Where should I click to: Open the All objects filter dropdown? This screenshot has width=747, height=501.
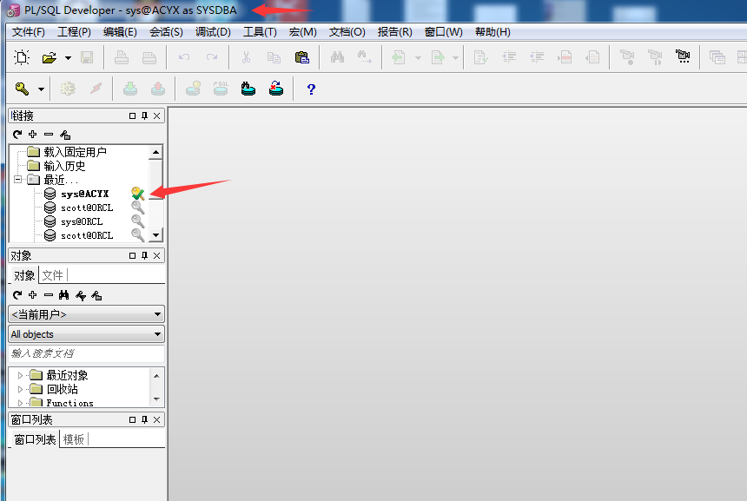coord(157,334)
